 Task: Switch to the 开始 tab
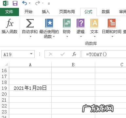pyautogui.click(x=28, y=11)
